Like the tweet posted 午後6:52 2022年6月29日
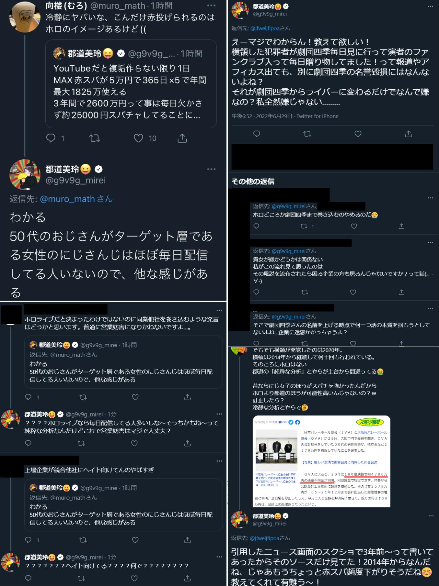This screenshot has height=586, width=439. 358,134
